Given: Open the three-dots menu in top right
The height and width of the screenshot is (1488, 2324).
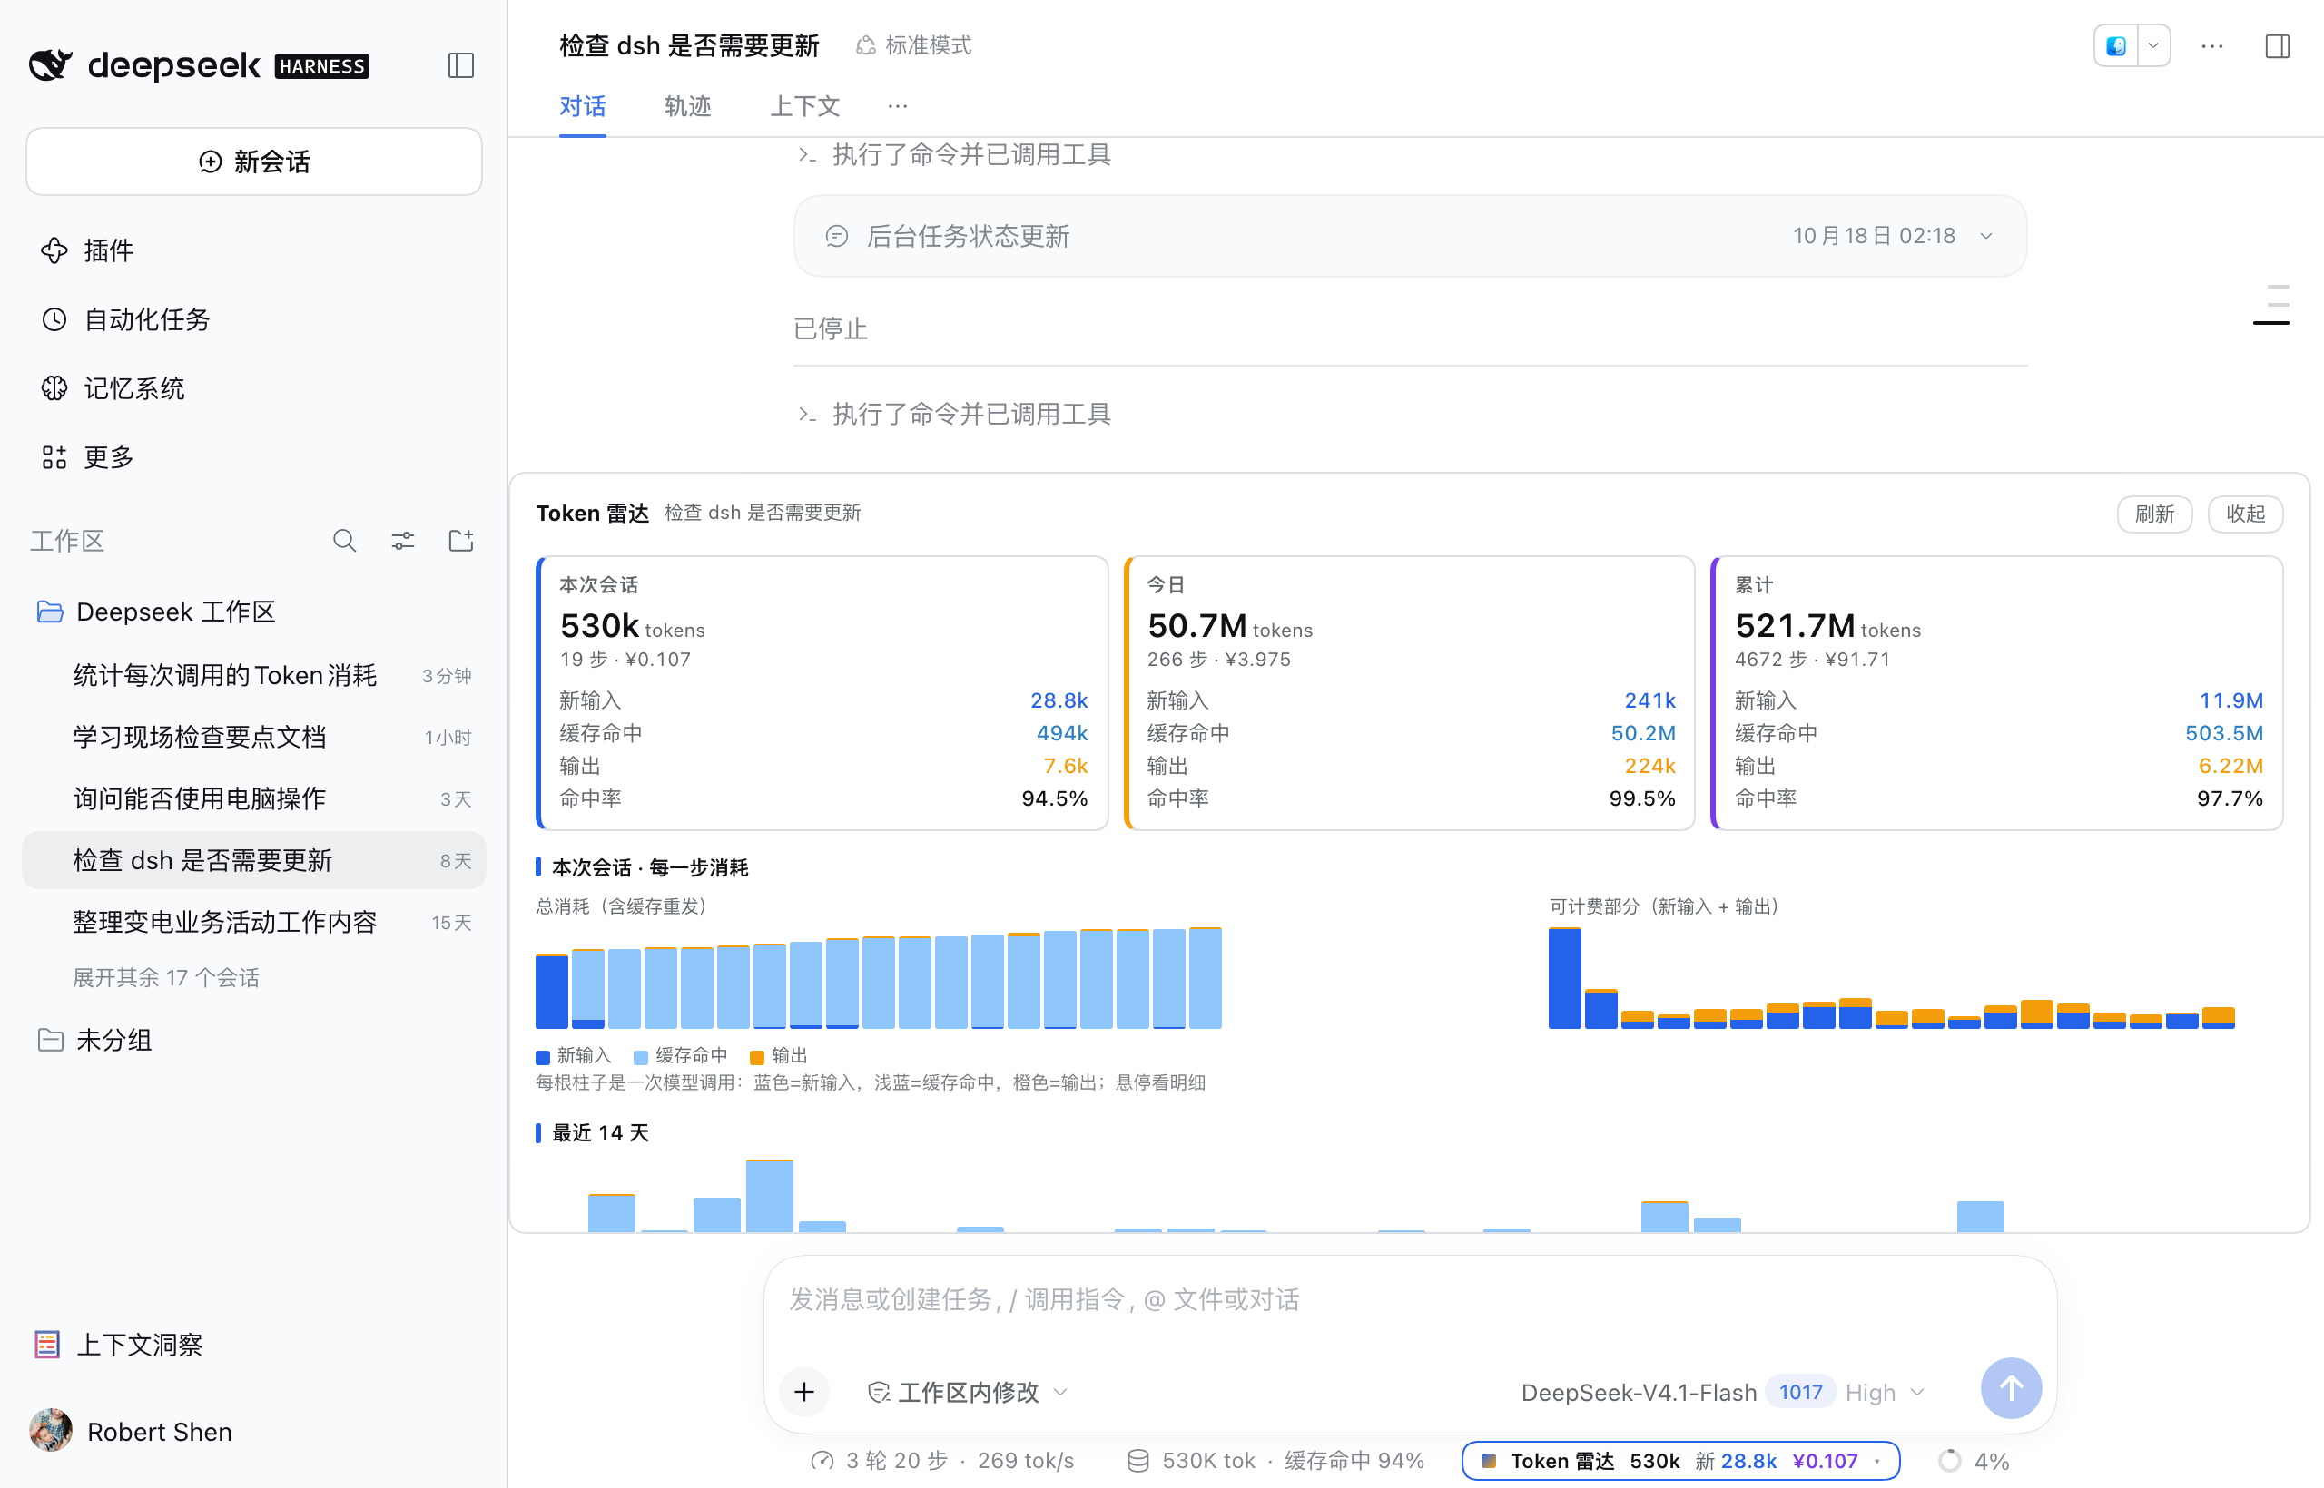Looking at the screenshot, I should click(x=2211, y=45).
